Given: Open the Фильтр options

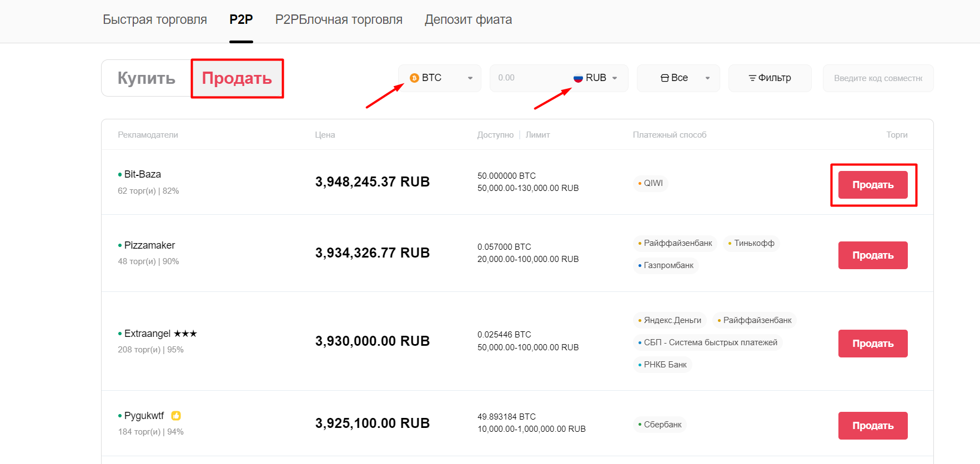Looking at the screenshot, I should (770, 78).
